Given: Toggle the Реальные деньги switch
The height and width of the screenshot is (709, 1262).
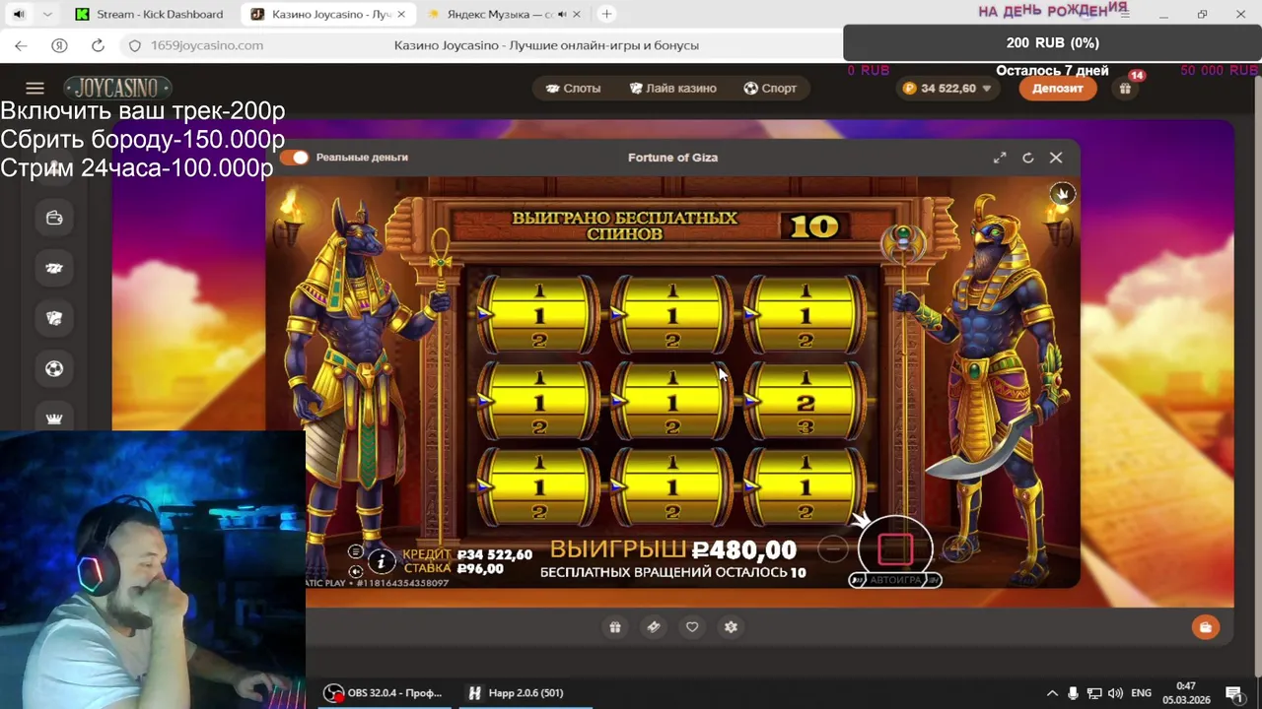Looking at the screenshot, I should click(x=296, y=157).
